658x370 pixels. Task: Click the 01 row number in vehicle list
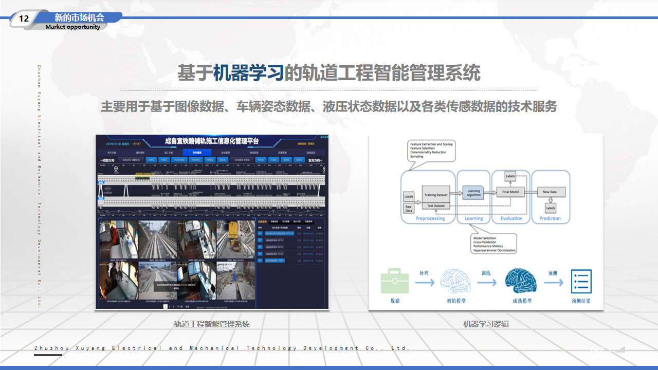(260, 234)
